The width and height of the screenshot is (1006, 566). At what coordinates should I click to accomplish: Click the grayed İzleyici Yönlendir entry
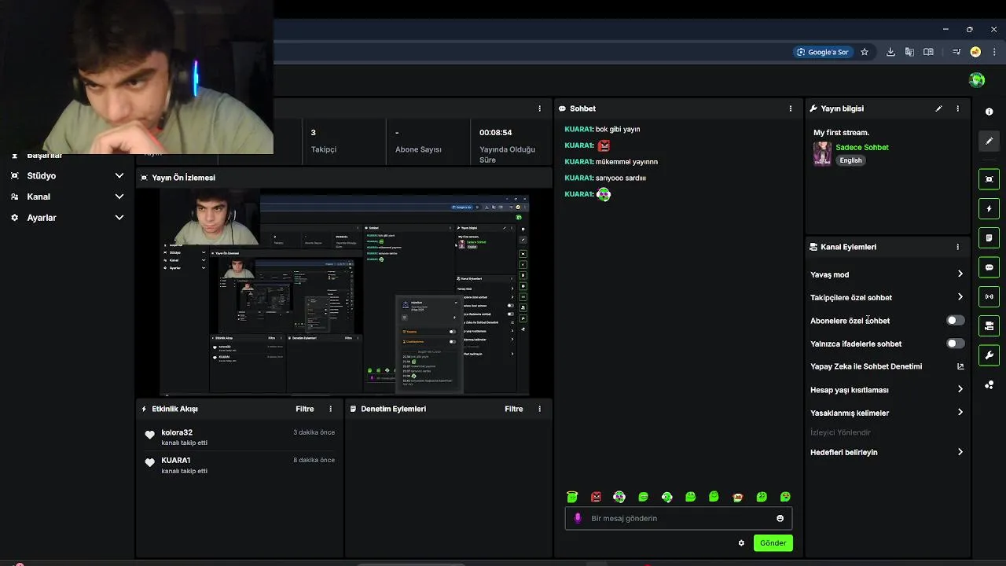[x=840, y=432]
